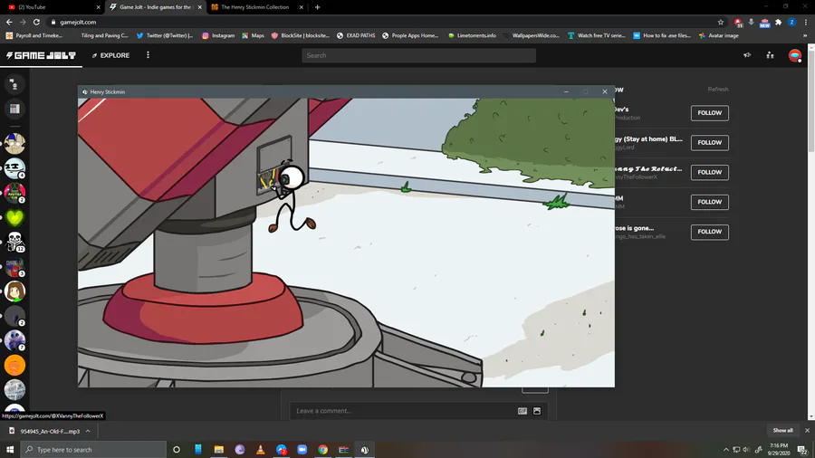Switch to The Henry Stickmin Collection tab
The height and width of the screenshot is (458, 815).
(x=254, y=7)
